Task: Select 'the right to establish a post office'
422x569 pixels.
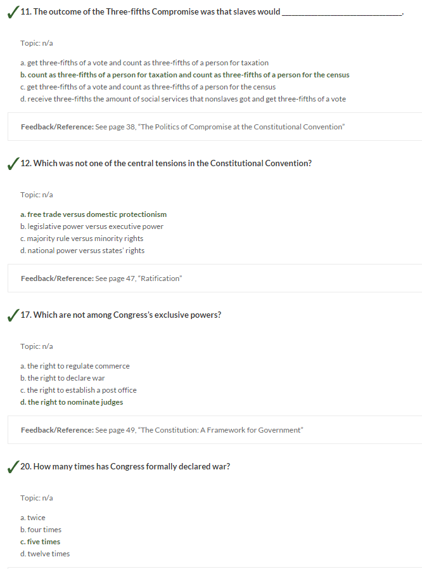Action: click(x=79, y=390)
